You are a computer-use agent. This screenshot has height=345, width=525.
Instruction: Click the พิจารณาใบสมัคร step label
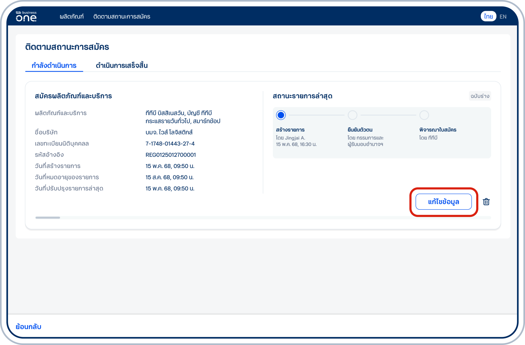coord(438,130)
